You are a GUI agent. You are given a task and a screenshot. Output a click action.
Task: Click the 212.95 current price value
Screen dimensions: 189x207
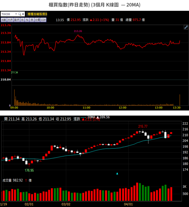tap(76, 20)
